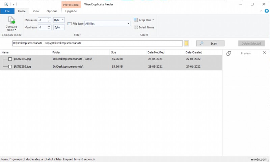Click the Keep One button label
Image resolution: width=270 pixels, height=162 pixels.
click(145, 20)
